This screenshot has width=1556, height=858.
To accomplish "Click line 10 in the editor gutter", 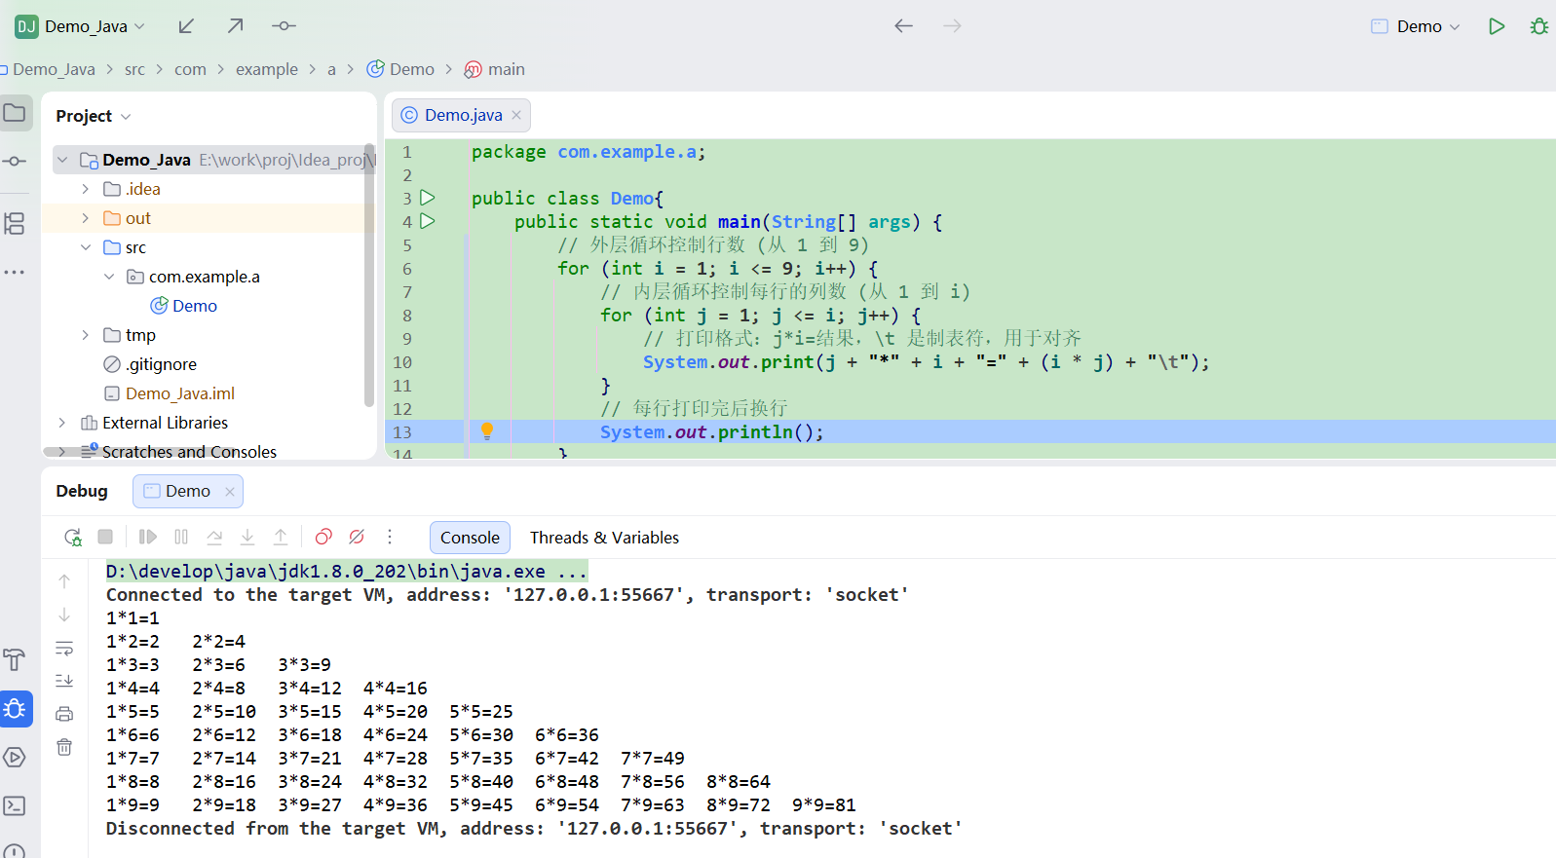I will click(x=402, y=361).
